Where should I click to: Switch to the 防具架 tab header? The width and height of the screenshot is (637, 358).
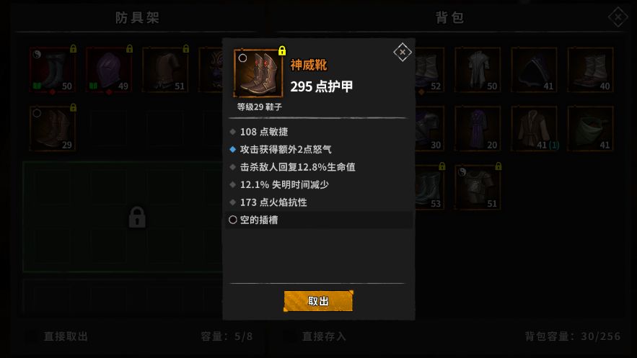pos(137,17)
